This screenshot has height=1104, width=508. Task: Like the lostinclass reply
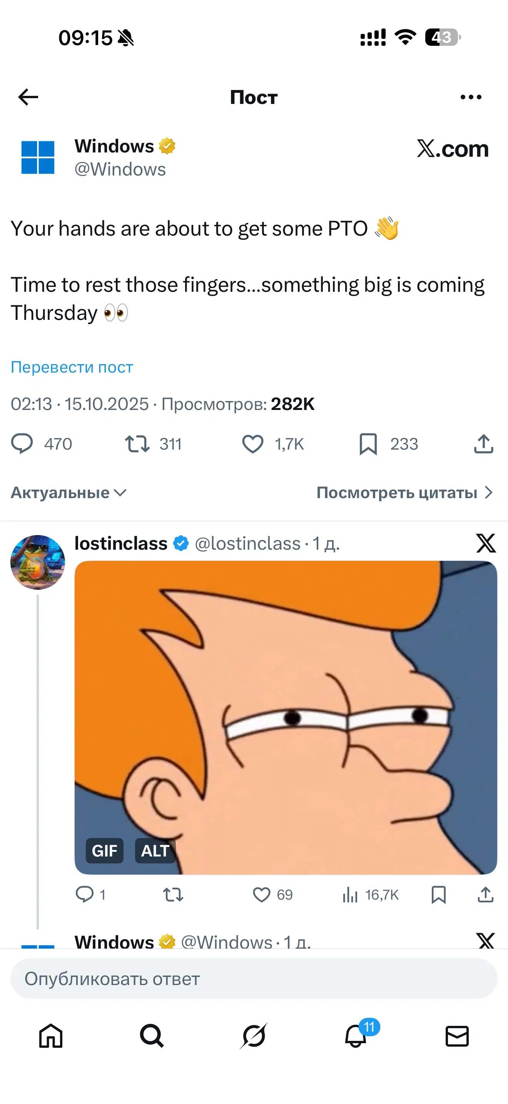coord(261,895)
